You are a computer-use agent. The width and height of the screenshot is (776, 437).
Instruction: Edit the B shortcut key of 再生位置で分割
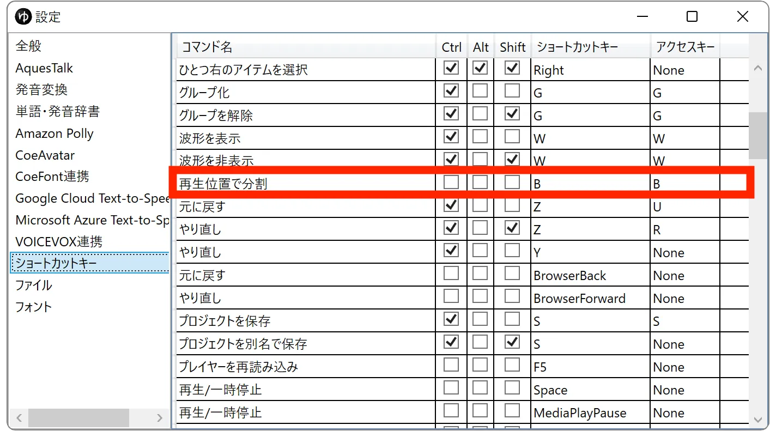(591, 184)
